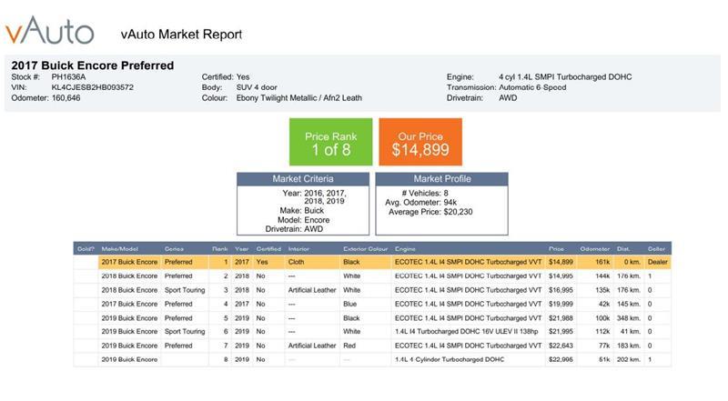Click 348 km. distance cell
Viewport: 728px width, 401px height.
[629, 318]
